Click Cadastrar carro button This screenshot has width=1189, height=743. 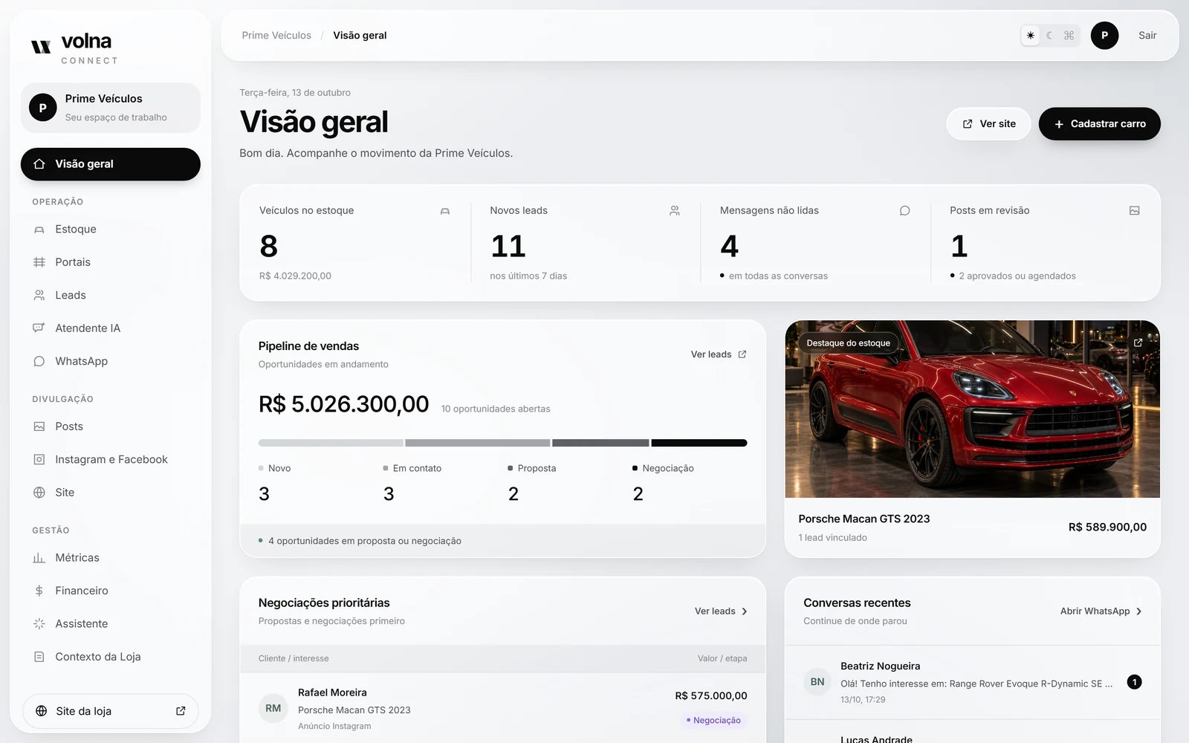point(1100,124)
